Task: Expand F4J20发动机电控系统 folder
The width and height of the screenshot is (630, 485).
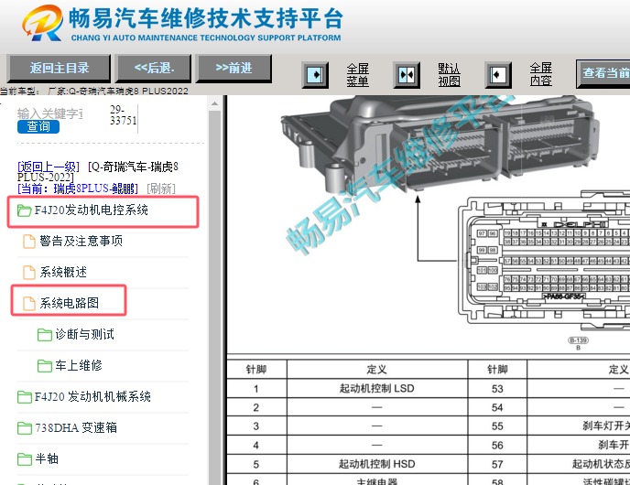Action: 92,210
